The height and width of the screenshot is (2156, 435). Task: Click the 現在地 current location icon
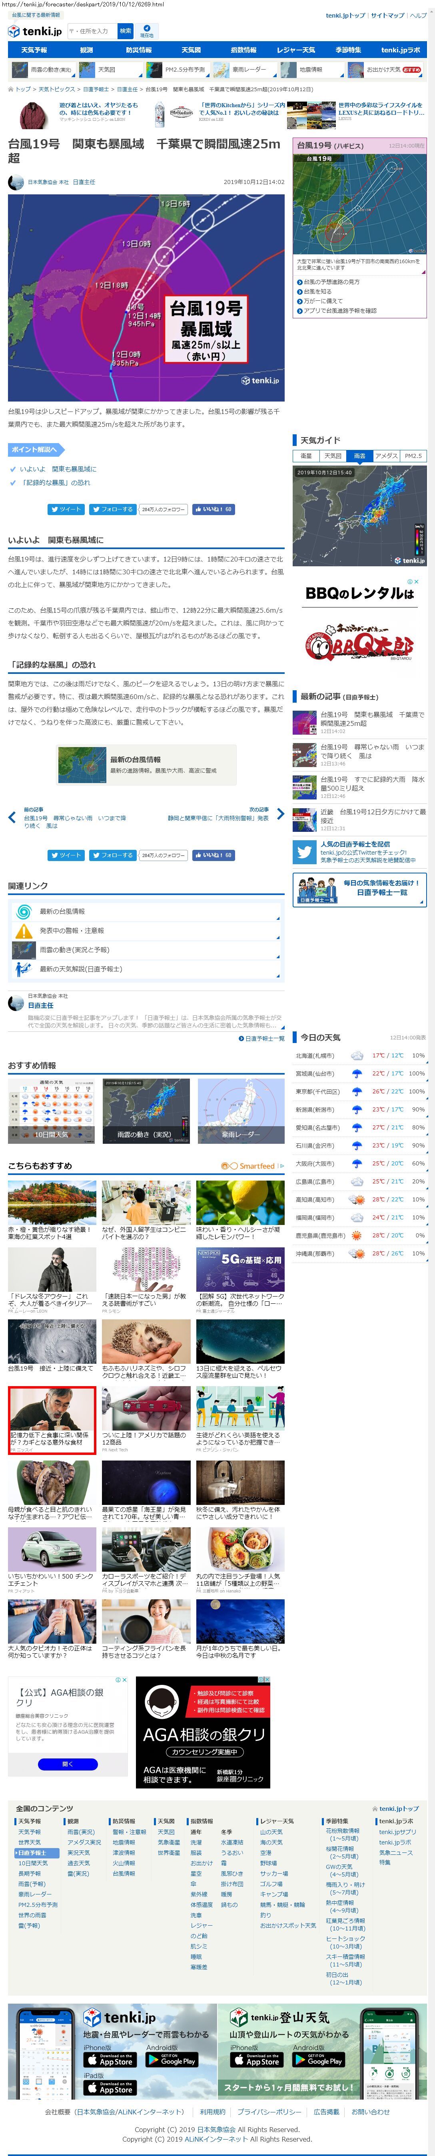tap(146, 31)
